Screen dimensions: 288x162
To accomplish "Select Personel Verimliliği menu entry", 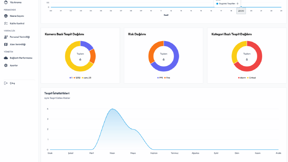I will click(20, 37).
